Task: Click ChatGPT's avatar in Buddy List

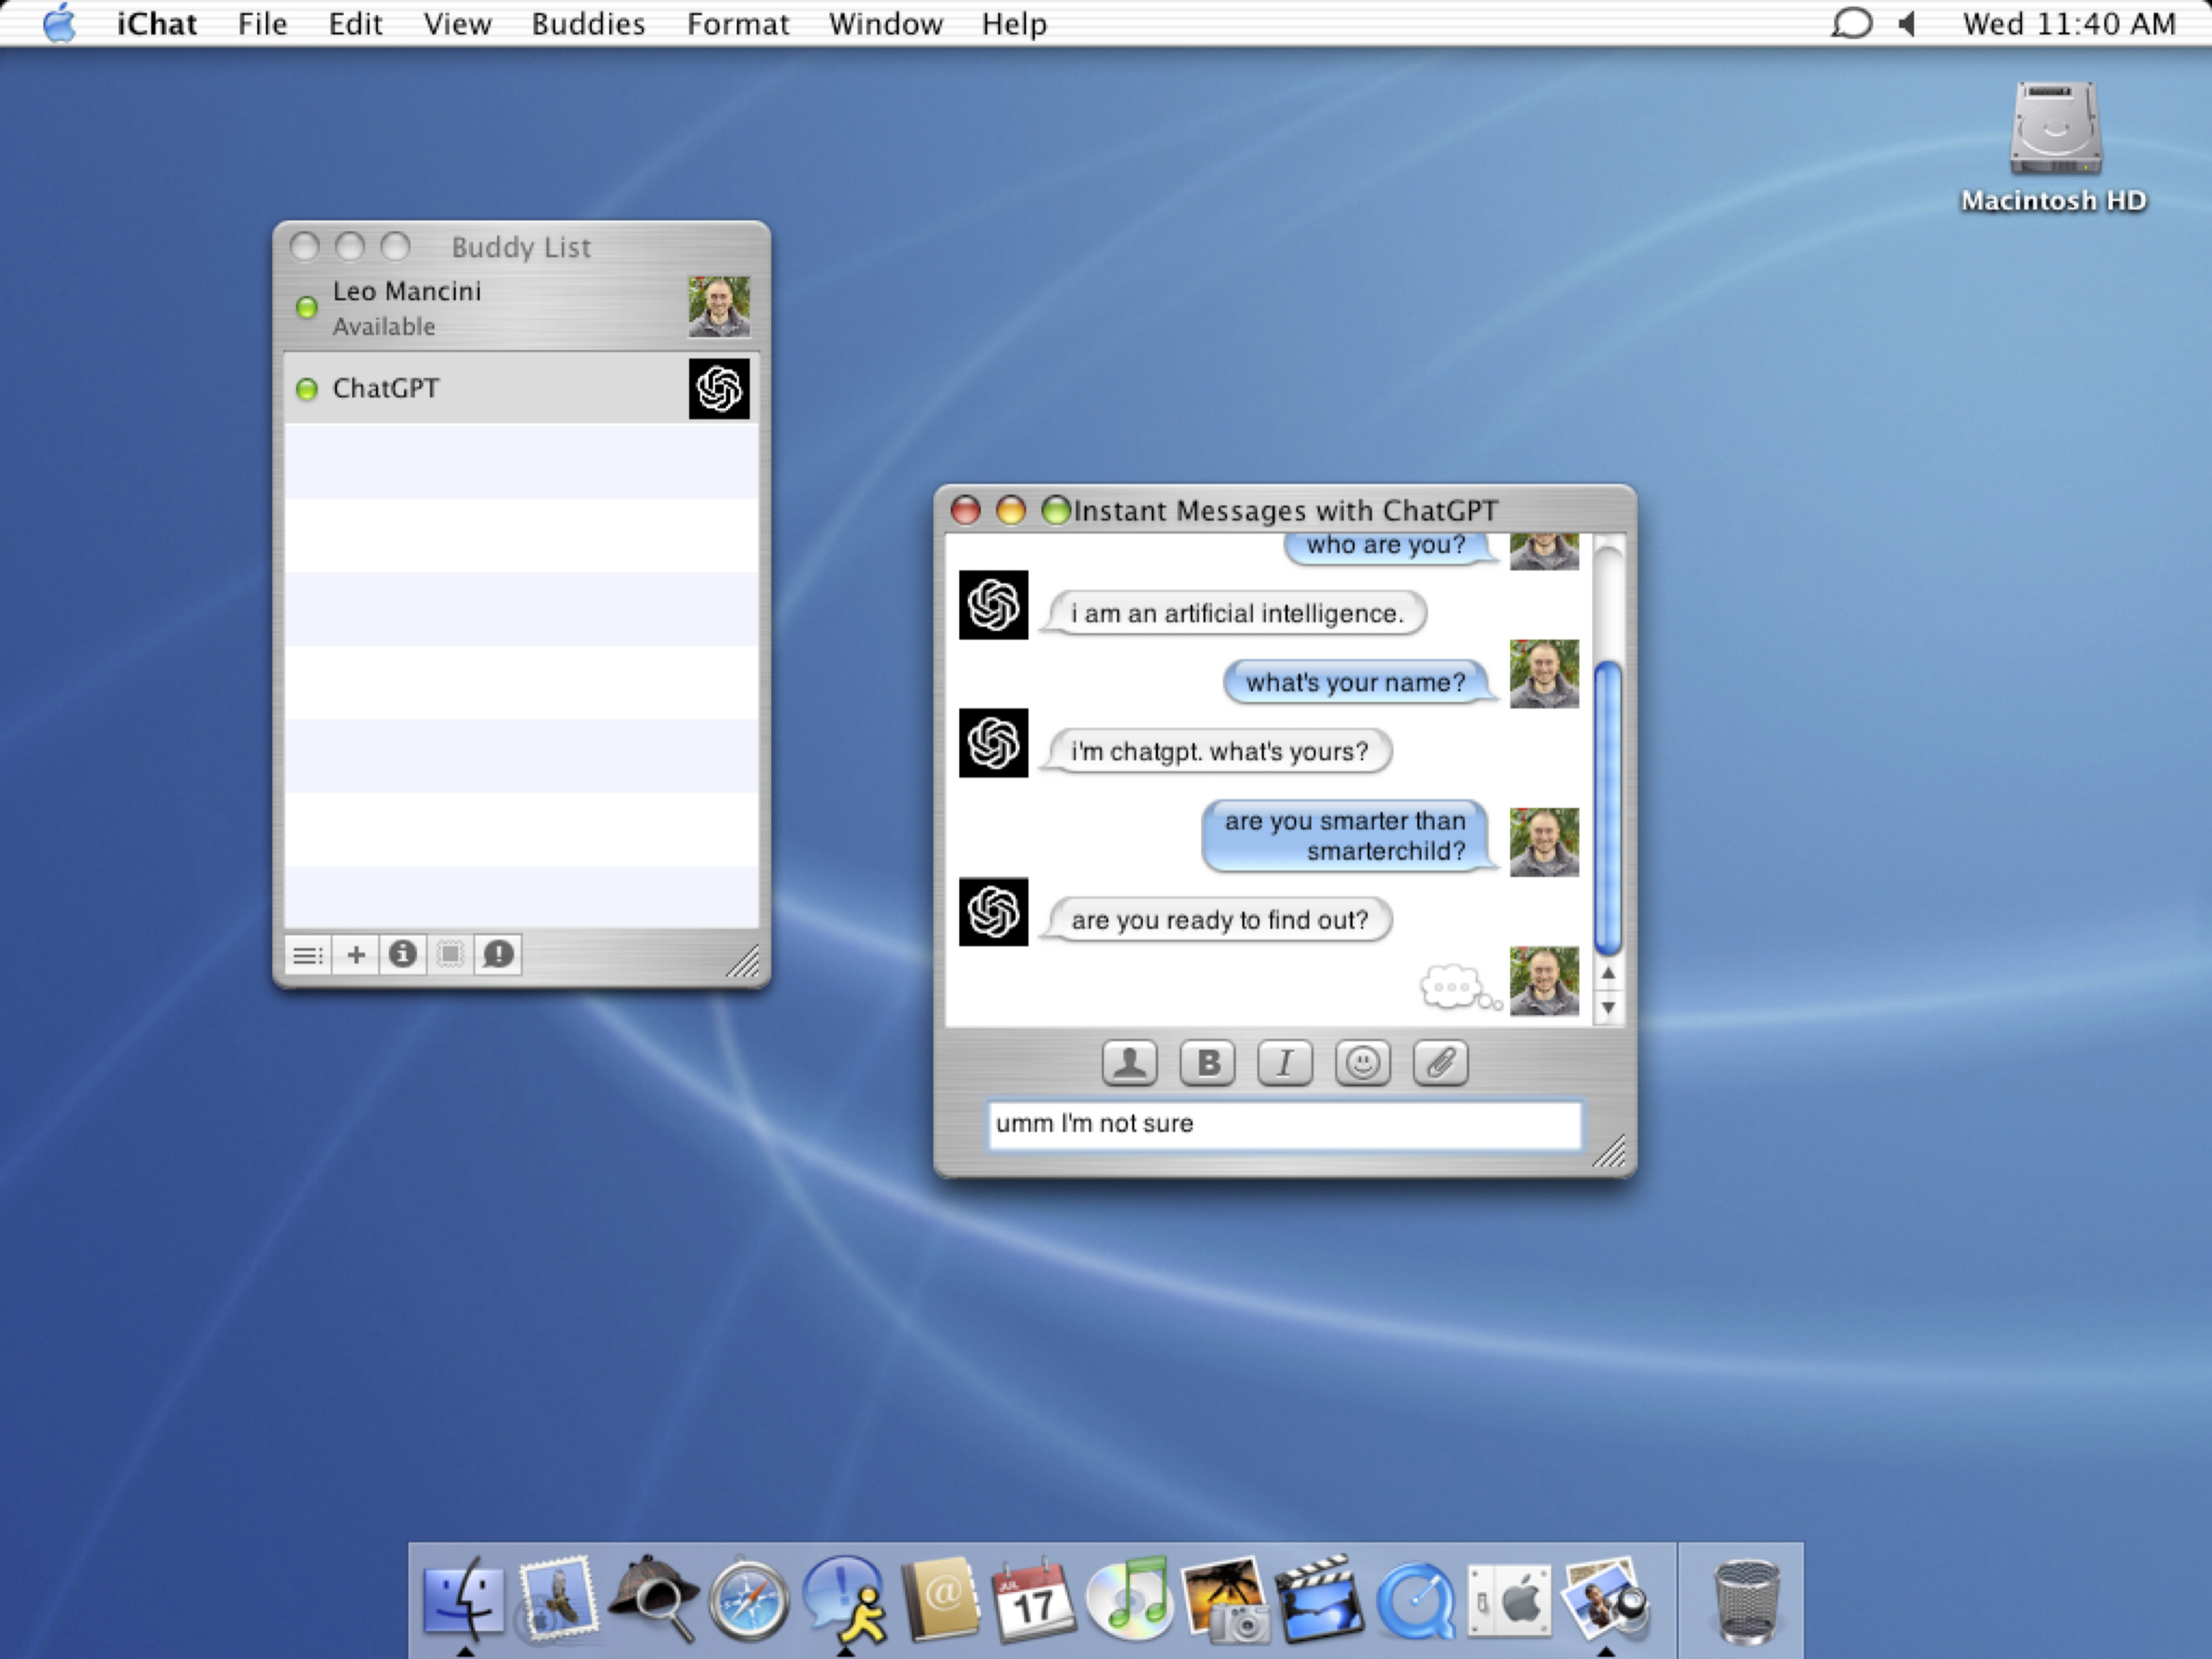Action: 719,389
